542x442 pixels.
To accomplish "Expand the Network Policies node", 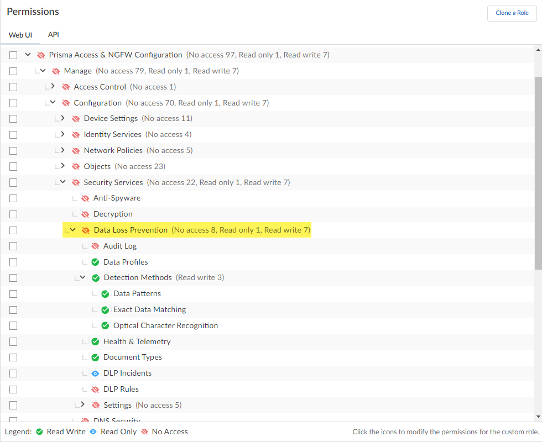I will click(x=62, y=150).
